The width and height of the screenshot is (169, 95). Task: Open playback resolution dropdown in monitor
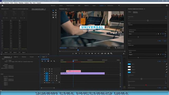point(110,48)
